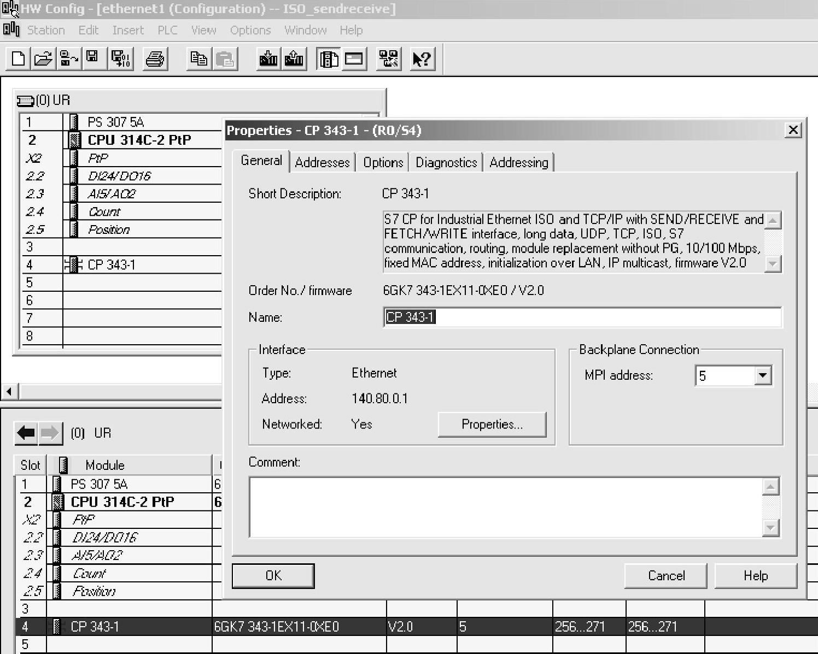
Task: Select PtP submodule X2 in rack
Action: (98, 158)
